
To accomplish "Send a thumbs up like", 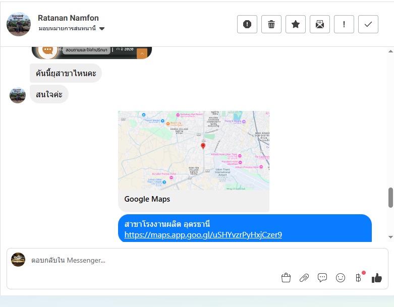I will (x=376, y=278).
